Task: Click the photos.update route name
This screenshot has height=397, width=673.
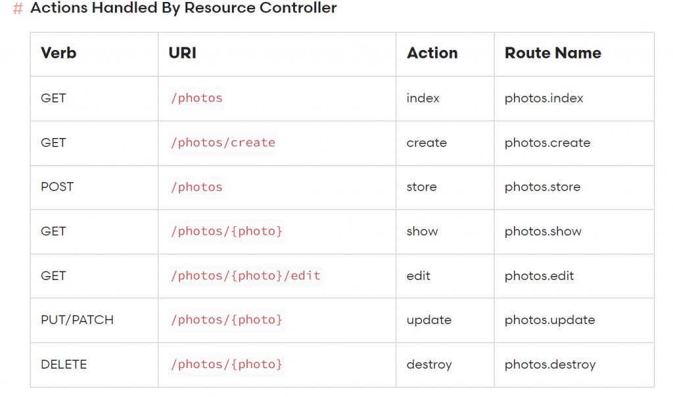Action: click(549, 320)
